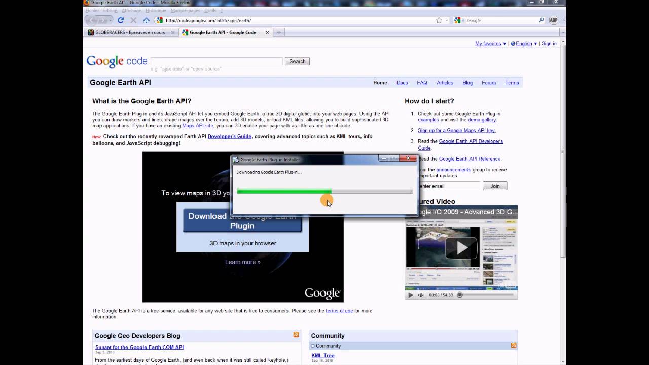649x365 pixels.
Task: Open the Google search engine dropdown
Action: pos(459,20)
